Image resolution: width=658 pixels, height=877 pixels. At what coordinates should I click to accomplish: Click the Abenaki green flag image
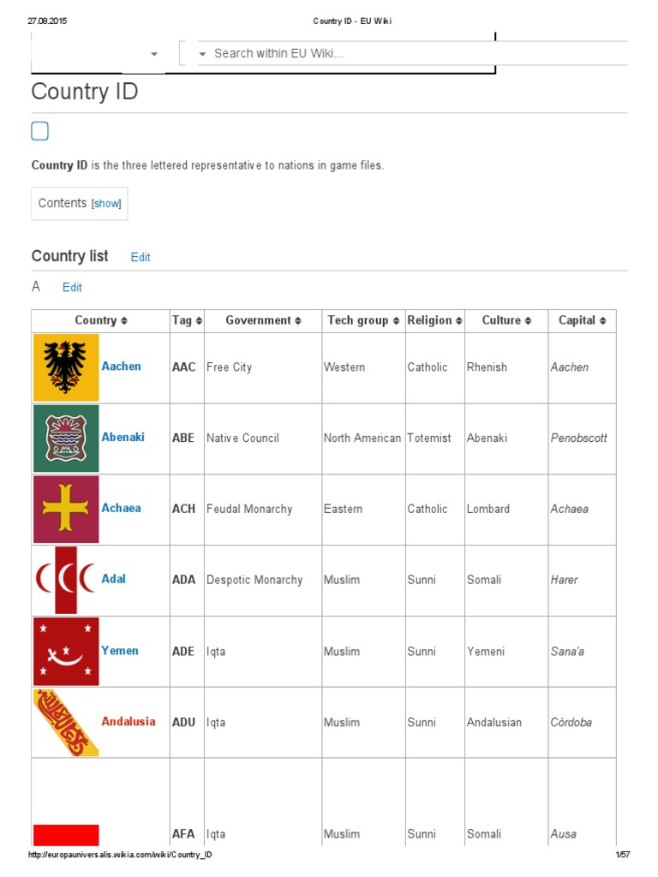tap(66, 438)
